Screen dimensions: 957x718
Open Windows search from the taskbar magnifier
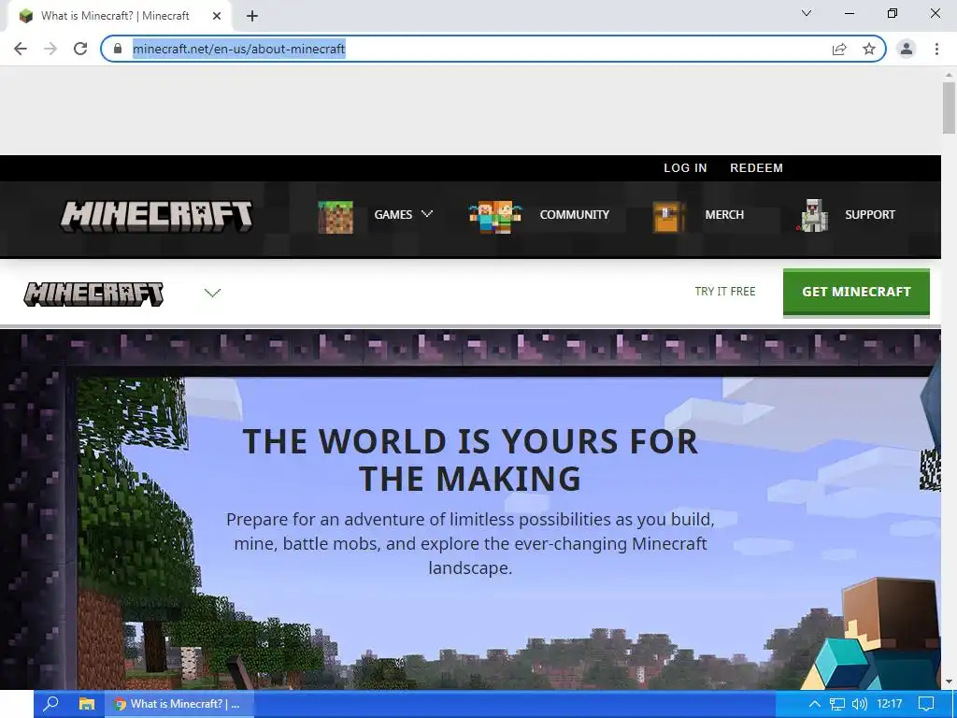click(51, 704)
